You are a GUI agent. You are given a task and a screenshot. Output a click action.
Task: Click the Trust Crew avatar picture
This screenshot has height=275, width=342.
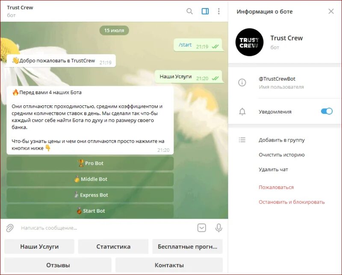pos(249,42)
